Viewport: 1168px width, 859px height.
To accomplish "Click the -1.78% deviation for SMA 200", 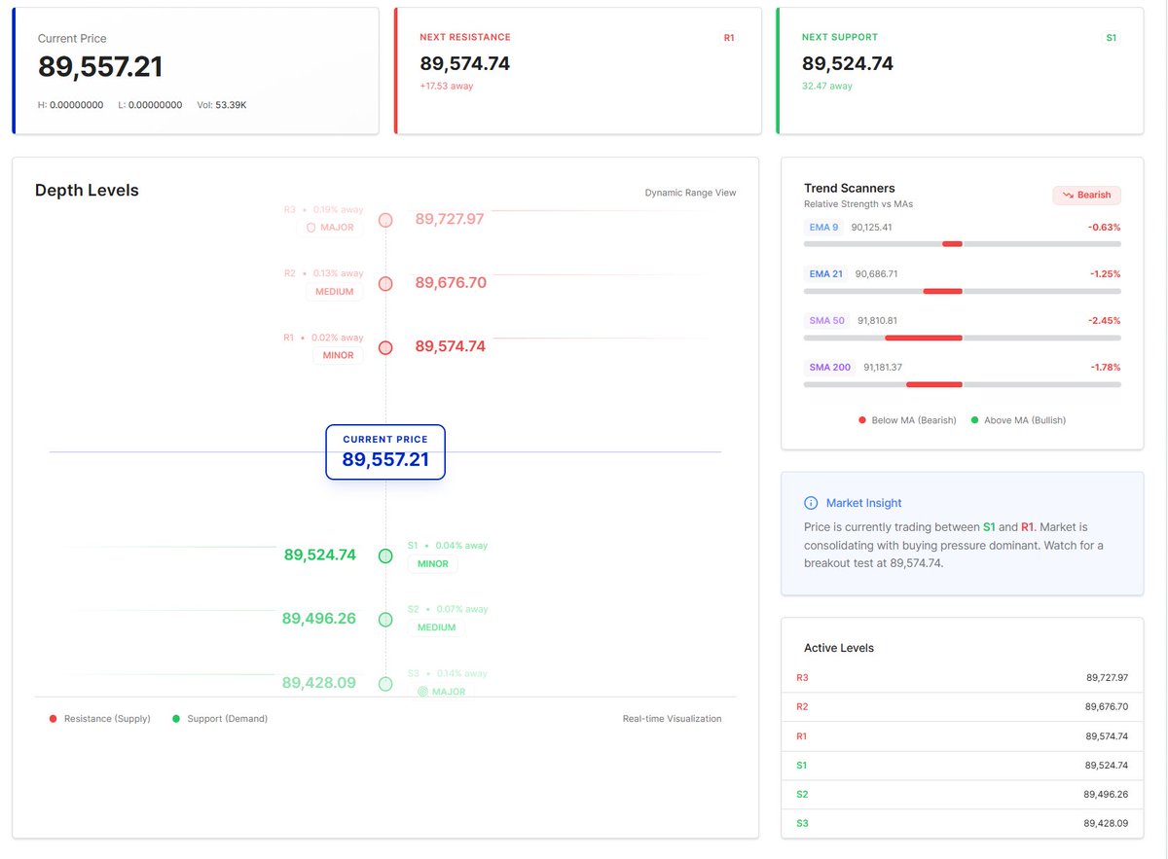I will [x=1105, y=367].
